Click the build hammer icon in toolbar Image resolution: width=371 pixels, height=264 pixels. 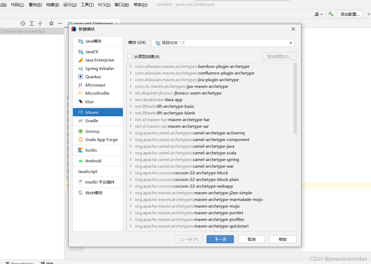331,14
